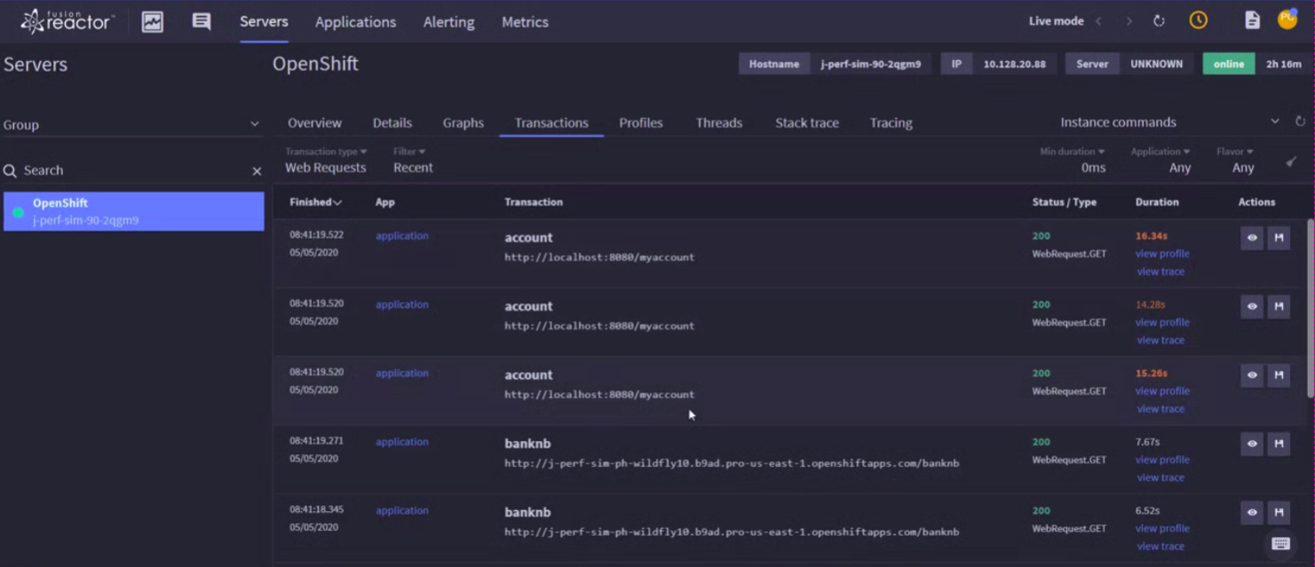Click profile icon button for 6.52s banknb row

(x=1279, y=512)
